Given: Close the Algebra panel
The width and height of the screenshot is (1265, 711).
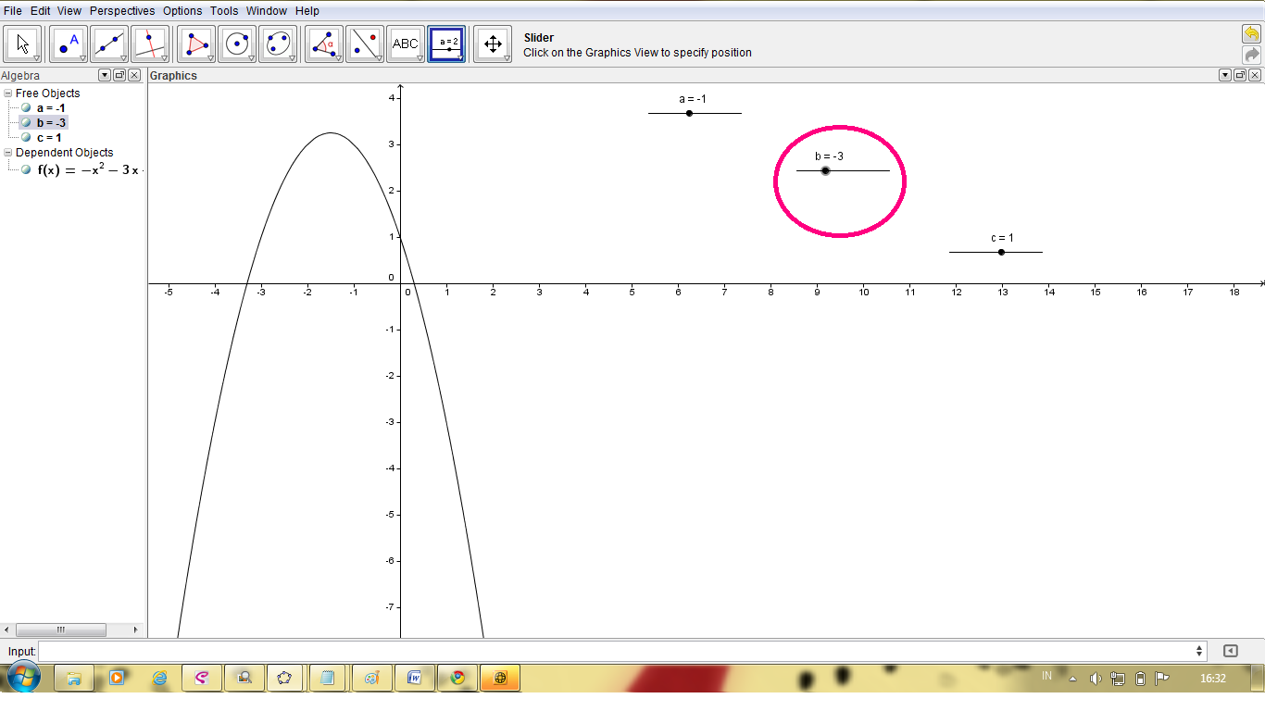Looking at the screenshot, I should tap(134, 75).
